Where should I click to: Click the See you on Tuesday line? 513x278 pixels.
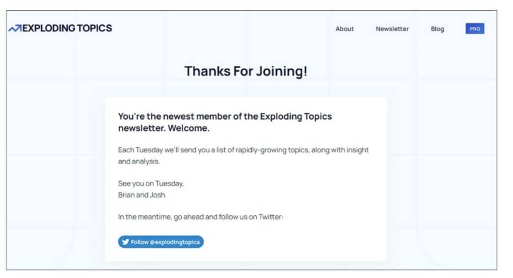point(151,183)
